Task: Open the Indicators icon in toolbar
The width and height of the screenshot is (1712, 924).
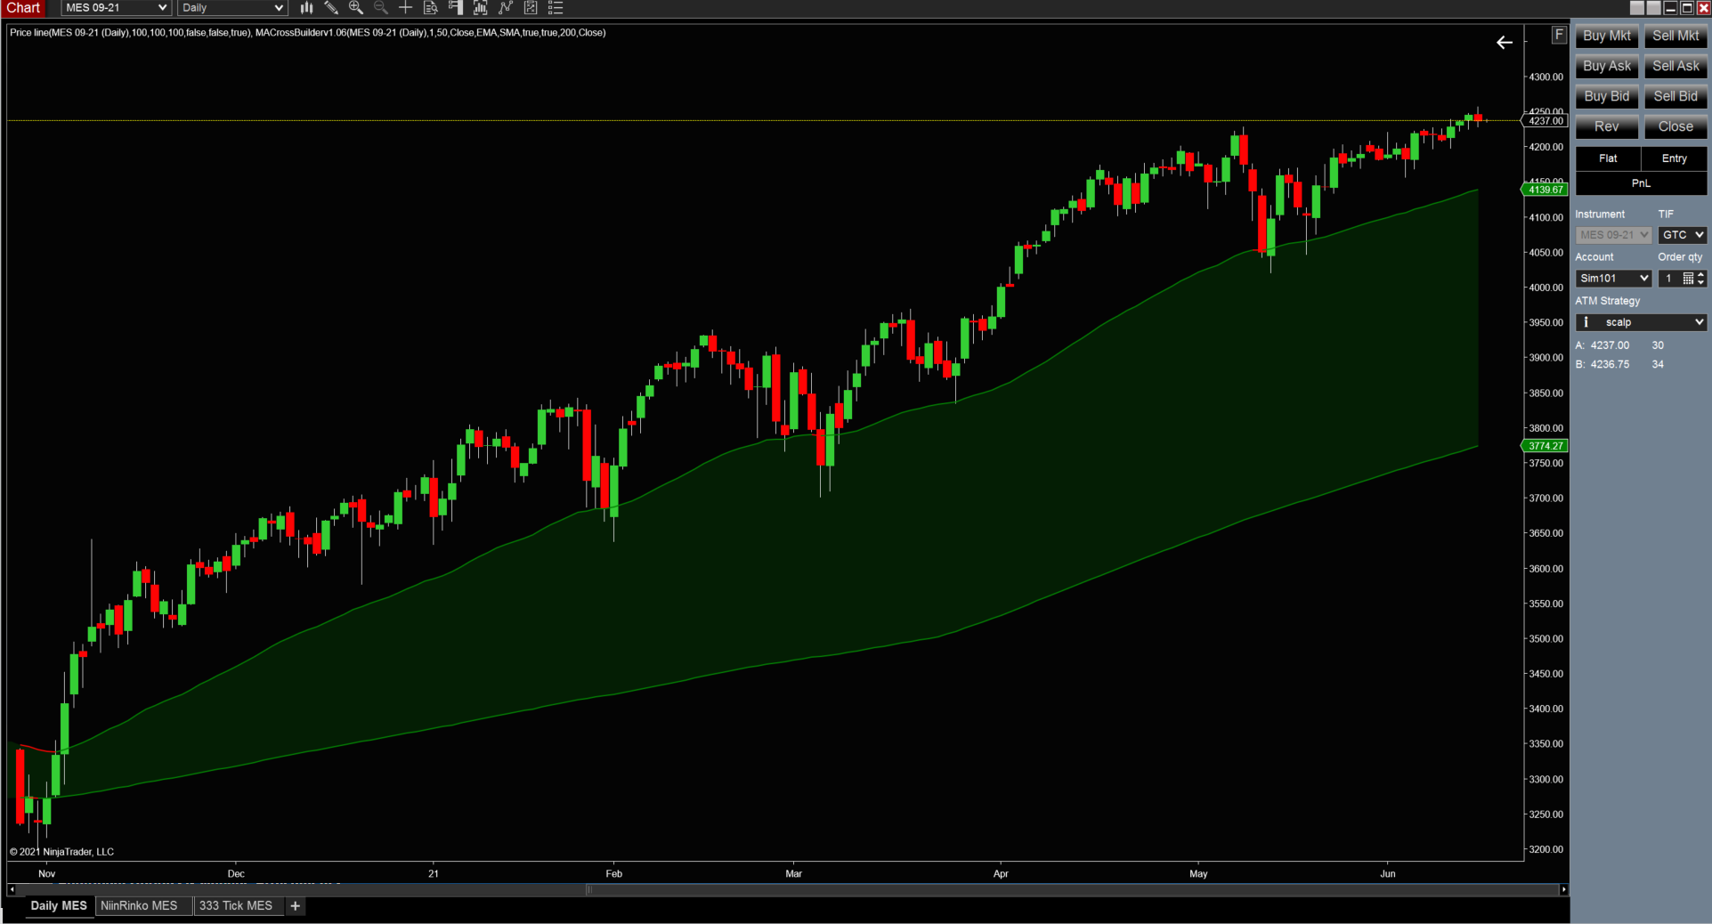Action: coord(481,8)
